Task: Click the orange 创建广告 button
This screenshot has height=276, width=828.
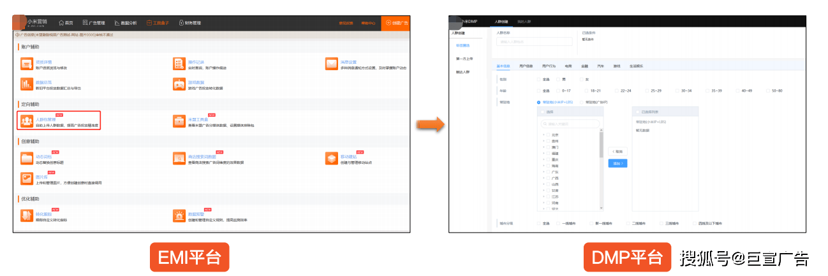Action: (396, 23)
